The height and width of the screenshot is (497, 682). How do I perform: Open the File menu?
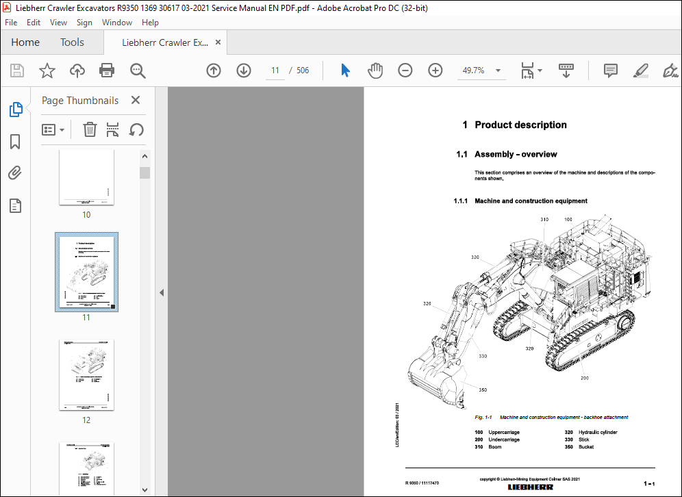pos(11,23)
